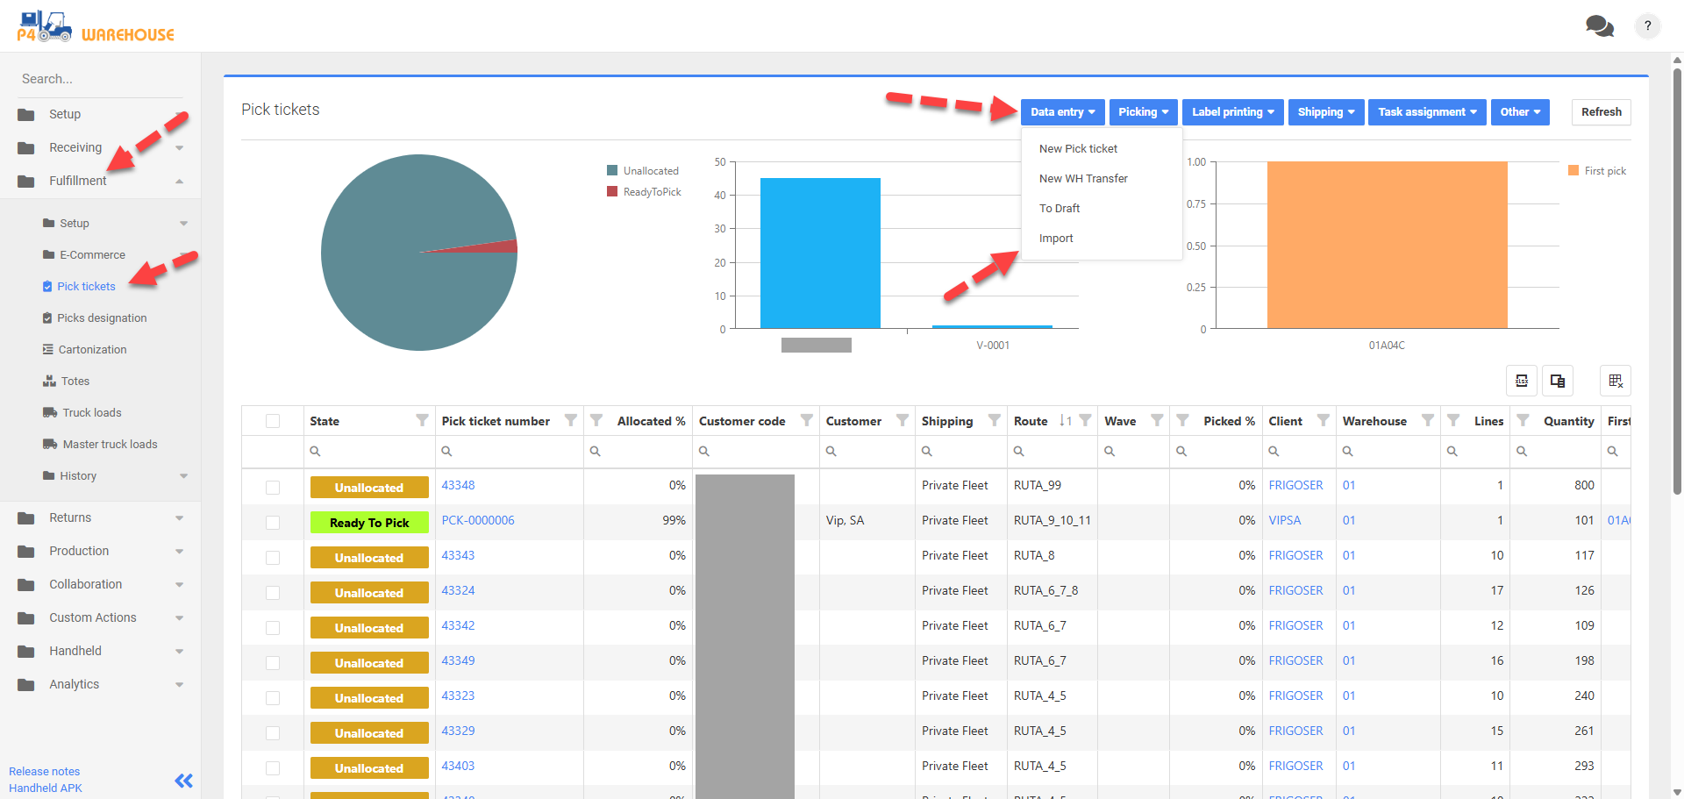Tick the checkbox for pick ticket 43348

(x=273, y=488)
